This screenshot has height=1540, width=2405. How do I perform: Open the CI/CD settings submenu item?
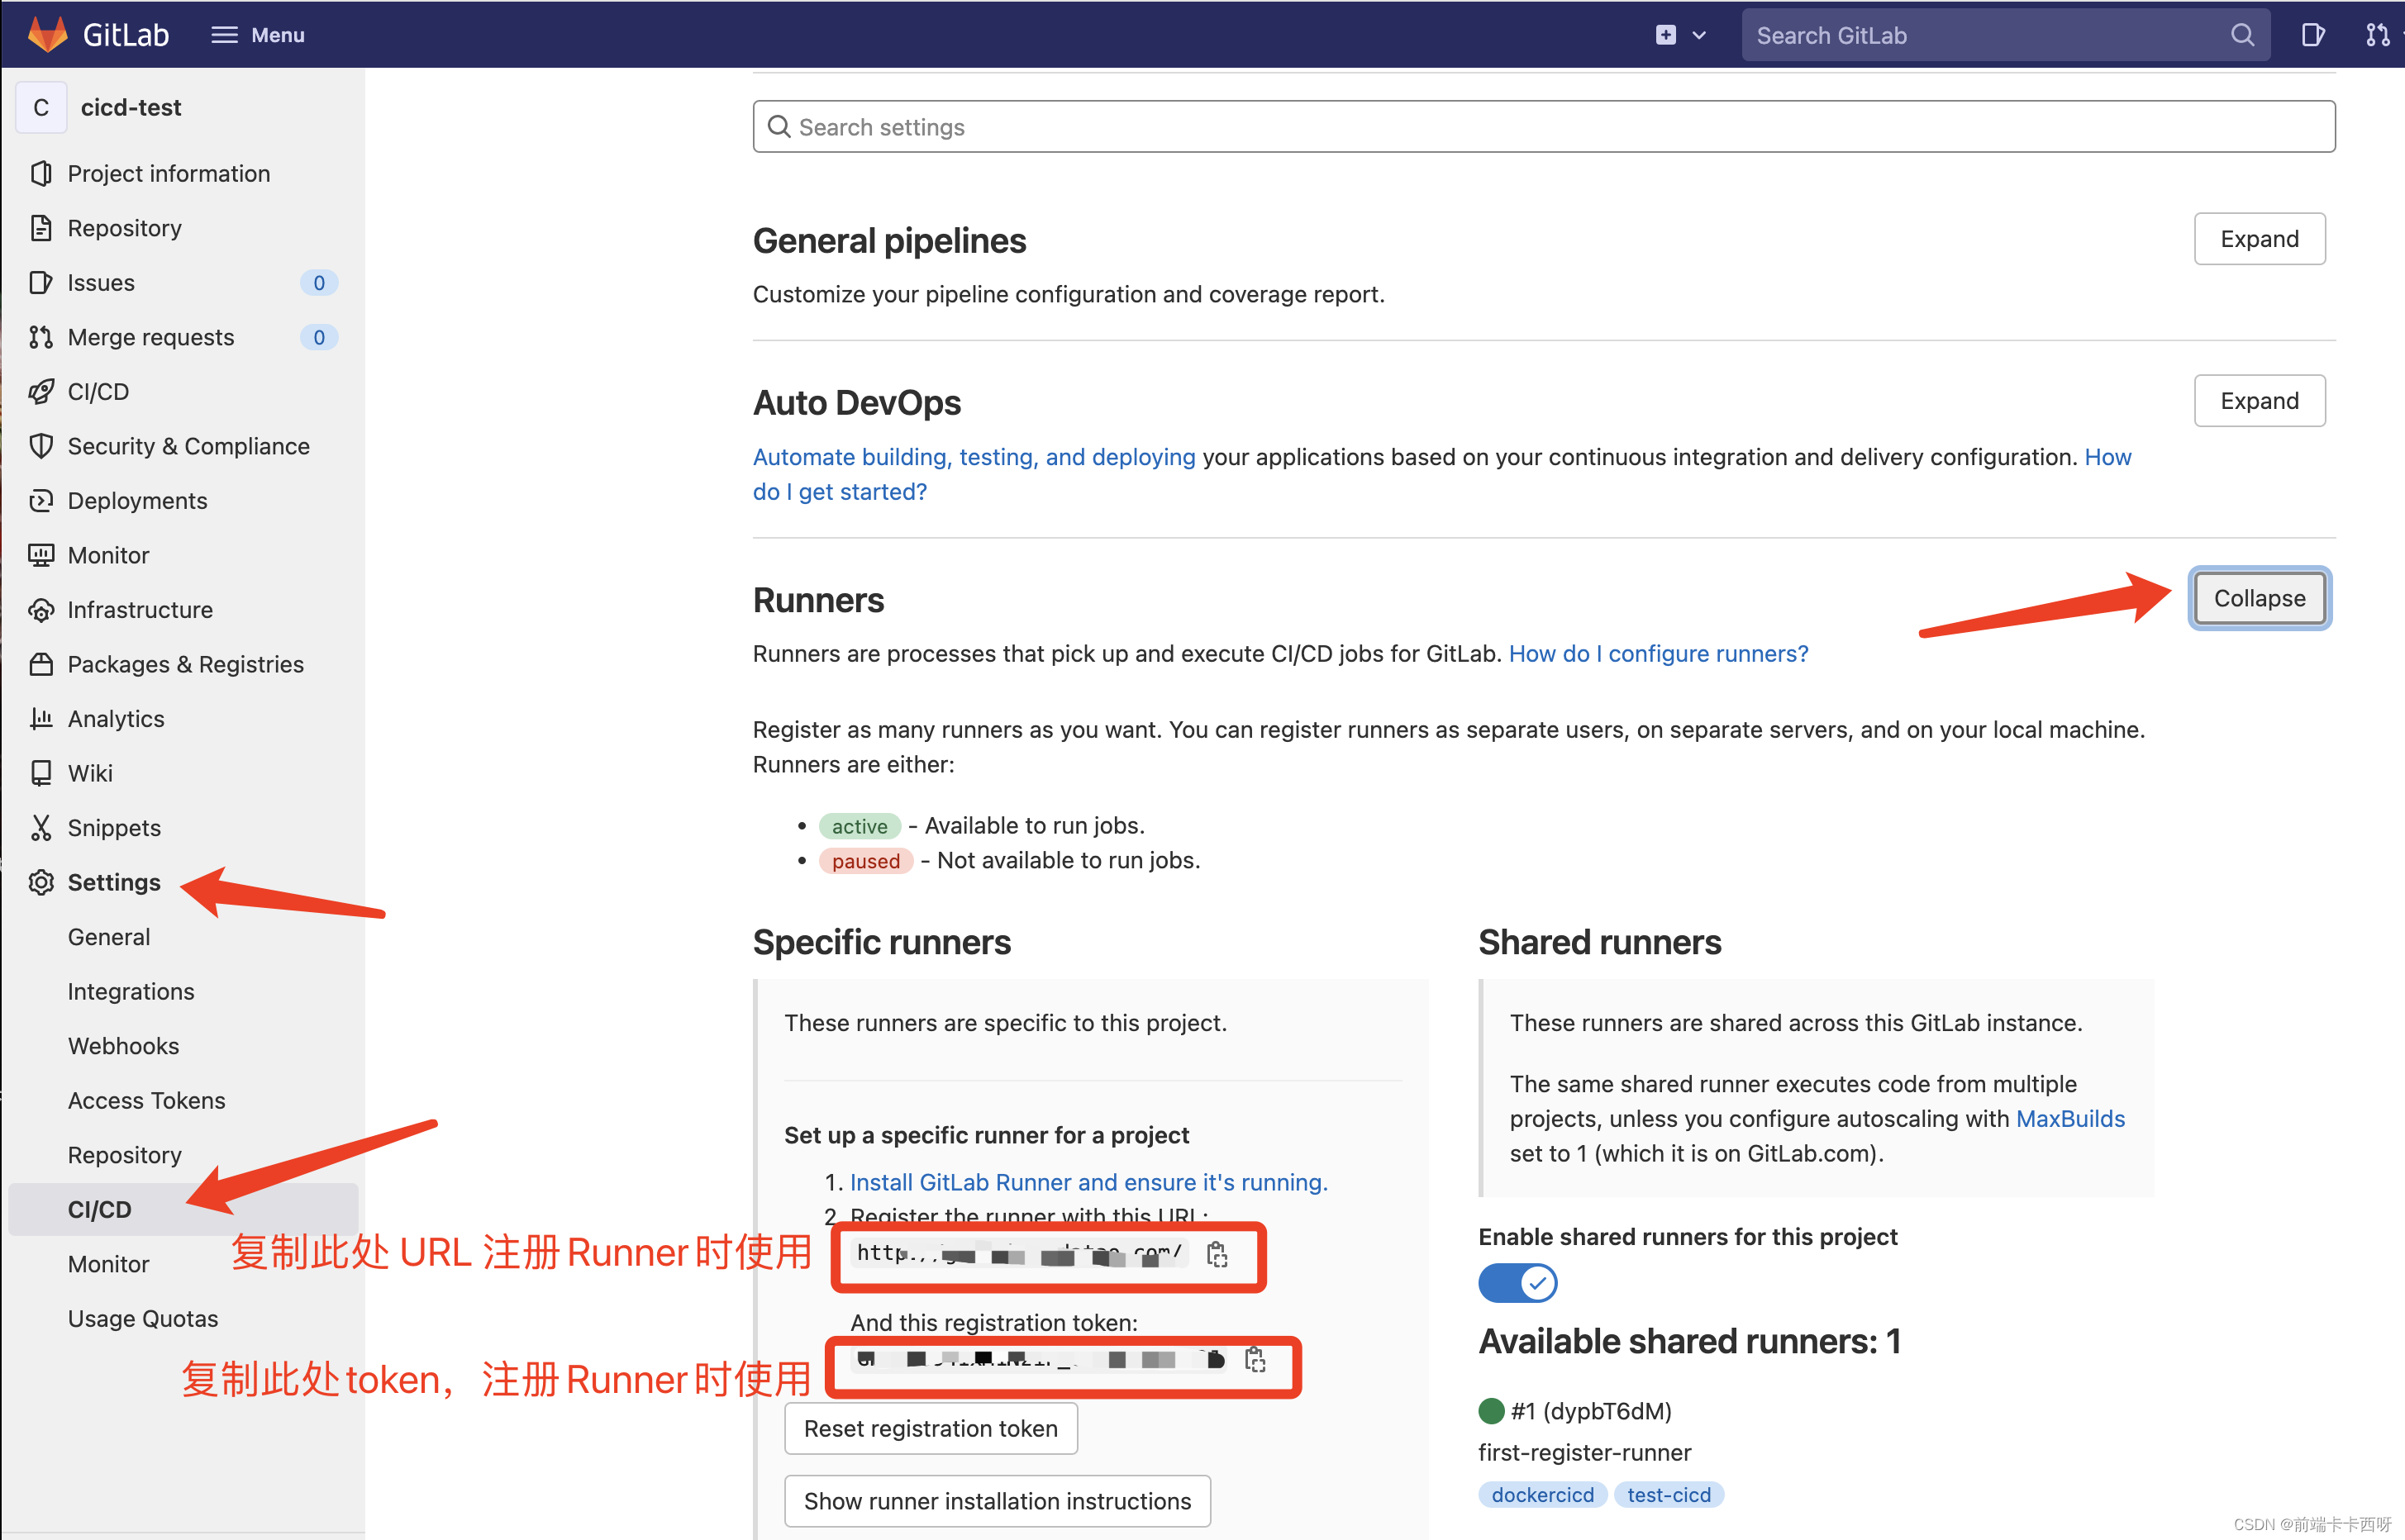pos(98,1207)
